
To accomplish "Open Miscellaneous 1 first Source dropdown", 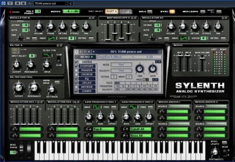I will (x=179, y=106).
